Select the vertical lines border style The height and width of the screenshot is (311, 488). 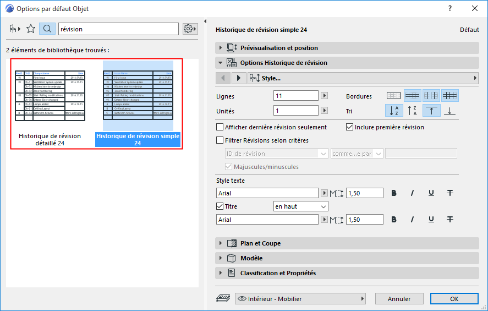click(x=431, y=96)
